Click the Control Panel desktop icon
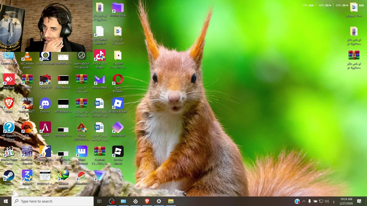Image resolution: width=367 pixels, height=206 pixels. click(9, 58)
